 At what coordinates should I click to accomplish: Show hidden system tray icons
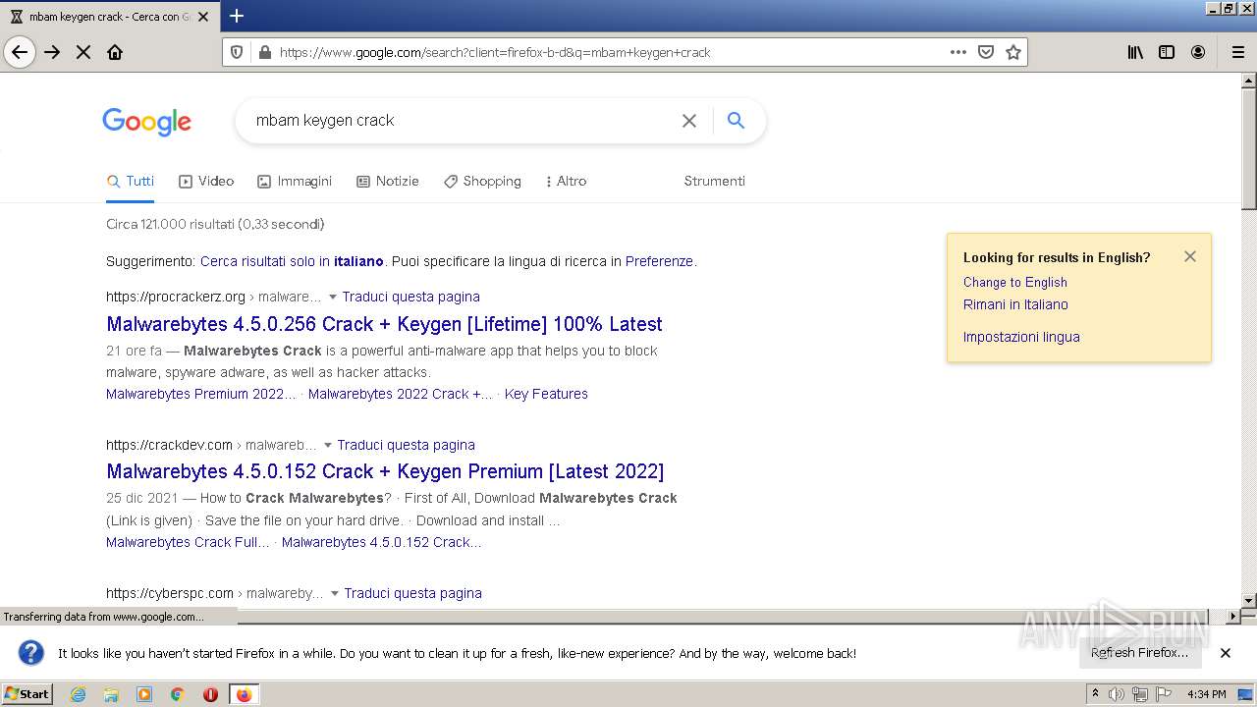[1095, 694]
